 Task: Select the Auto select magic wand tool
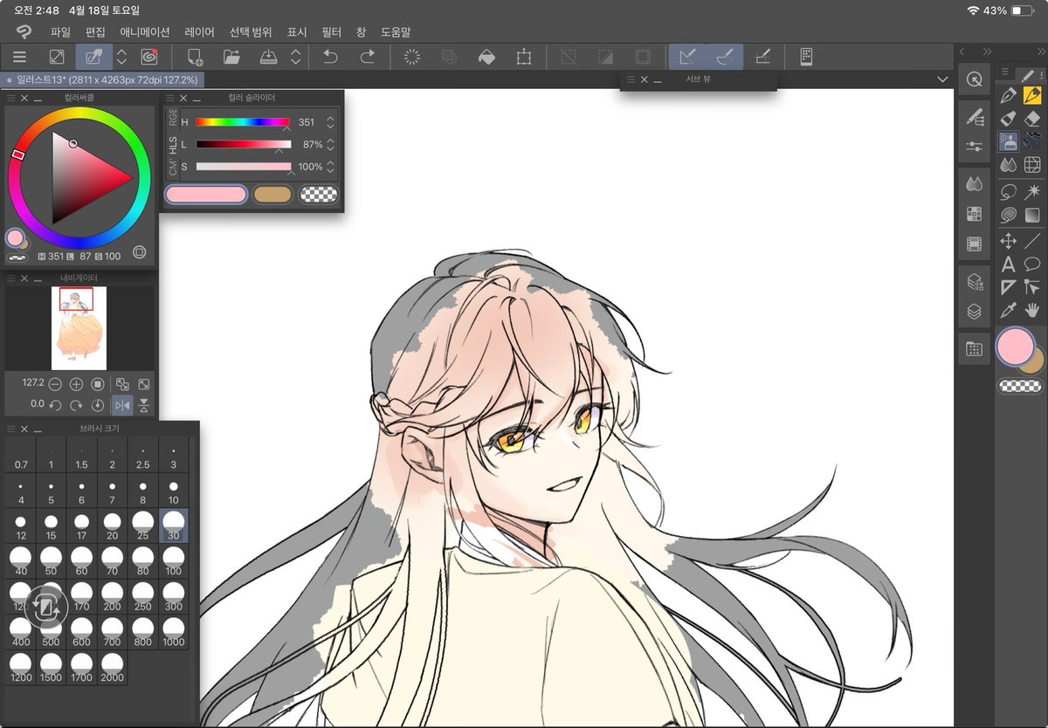(1032, 191)
